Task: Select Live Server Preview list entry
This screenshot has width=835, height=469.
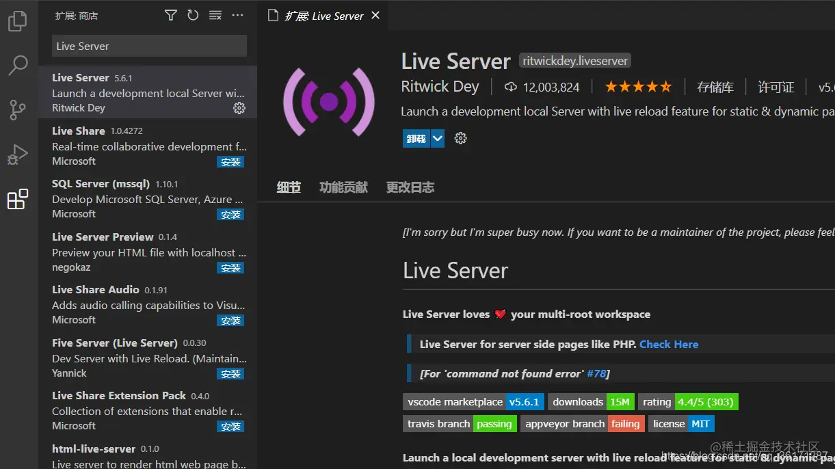Action: pyautogui.click(x=148, y=252)
